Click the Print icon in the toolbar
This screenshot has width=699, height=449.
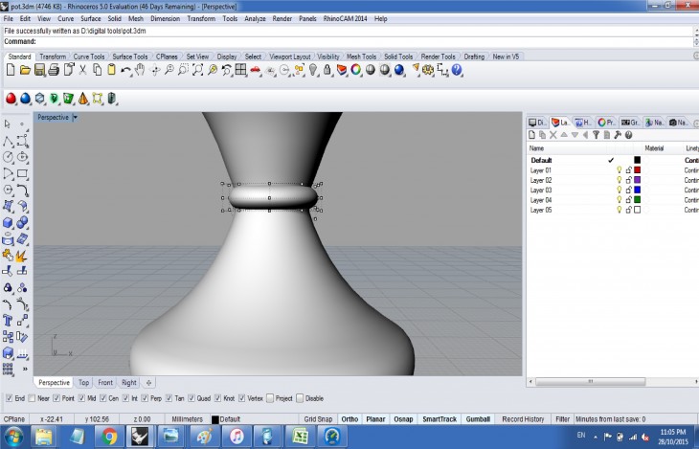(x=55, y=70)
